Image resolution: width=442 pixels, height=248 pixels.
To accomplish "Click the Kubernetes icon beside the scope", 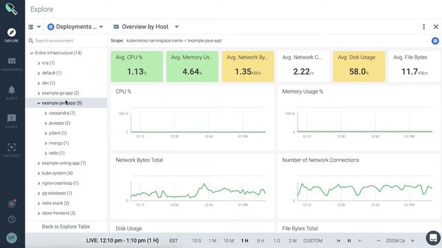I will click(435, 41).
